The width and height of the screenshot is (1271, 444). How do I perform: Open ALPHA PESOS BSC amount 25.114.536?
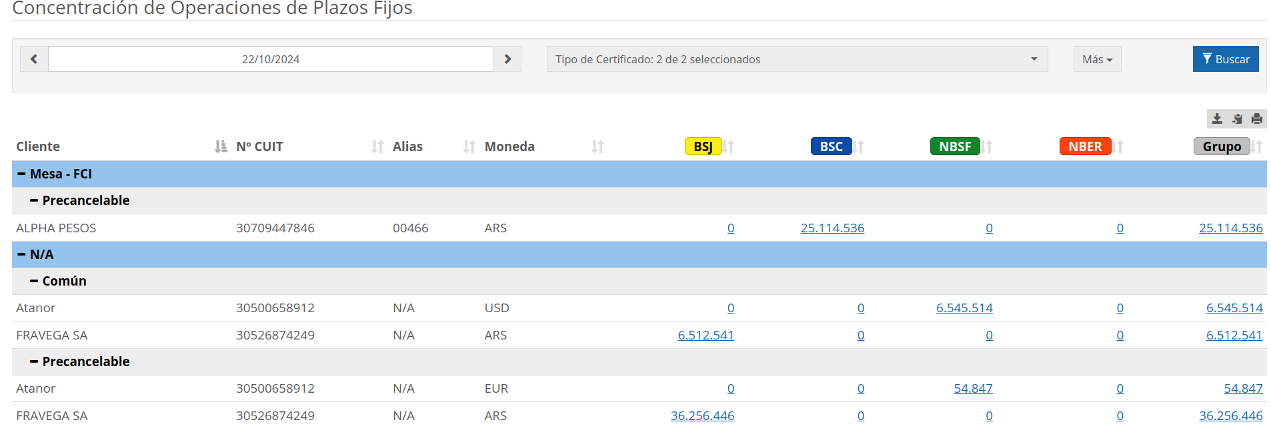832,228
